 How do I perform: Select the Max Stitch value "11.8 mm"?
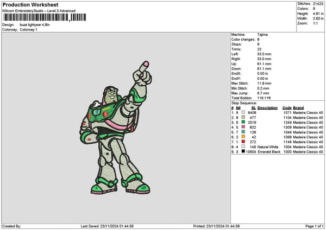pos(264,84)
